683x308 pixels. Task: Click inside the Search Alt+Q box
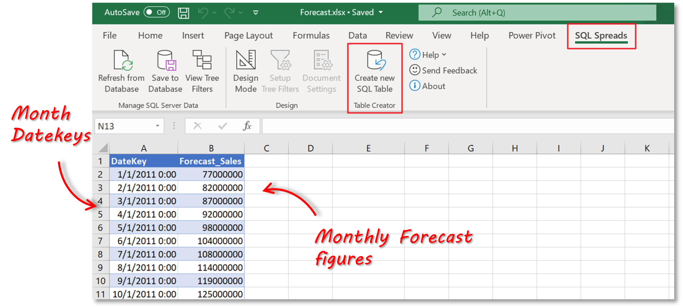click(500, 12)
